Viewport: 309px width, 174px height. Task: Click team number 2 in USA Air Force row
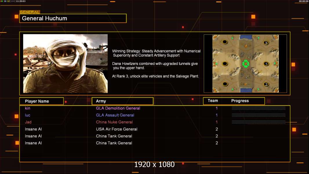pyautogui.click(x=217, y=129)
